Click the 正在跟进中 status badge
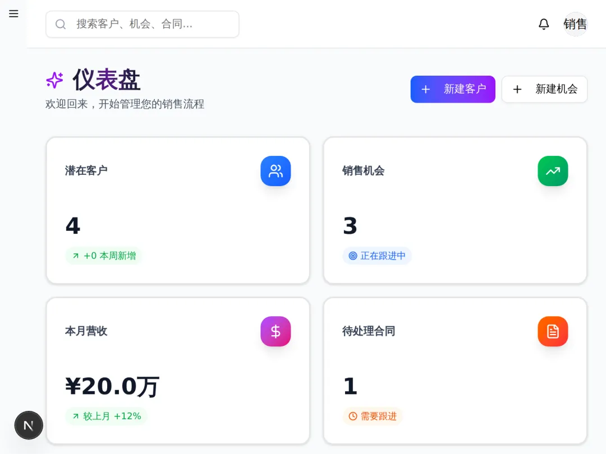This screenshot has width=606, height=454. click(x=377, y=256)
